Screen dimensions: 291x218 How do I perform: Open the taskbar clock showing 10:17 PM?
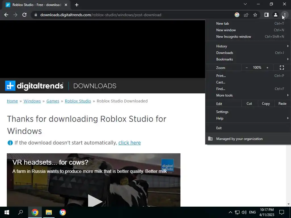click(267, 212)
